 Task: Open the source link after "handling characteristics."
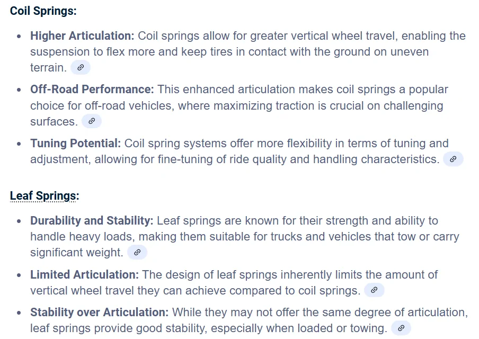[x=454, y=159]
